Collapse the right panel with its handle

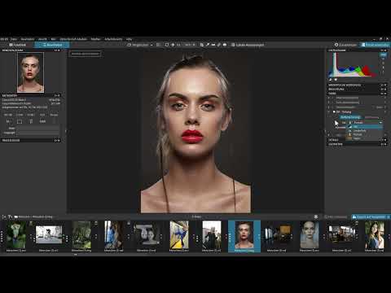click(x=325, y=131)
